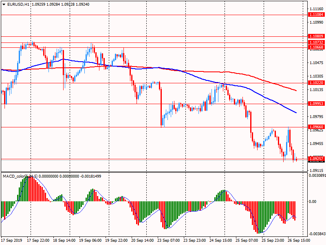This screenshot has width=326, height=245.
Task: Click the 26 Sep 15:00 time axis label
Action: (299, 241)
